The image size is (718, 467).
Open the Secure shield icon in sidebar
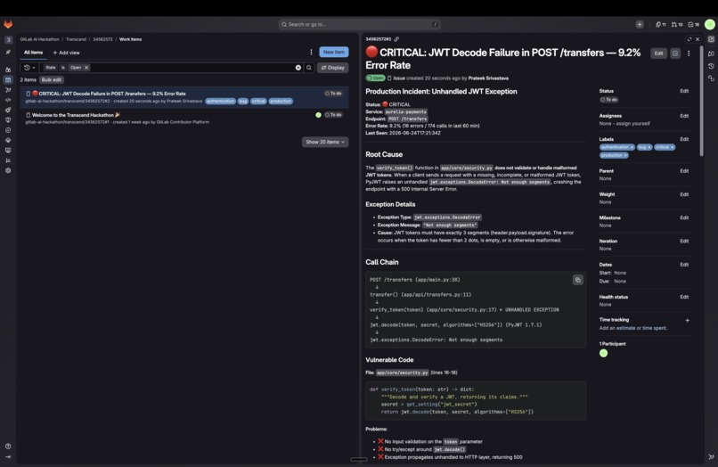coord(8,120)
